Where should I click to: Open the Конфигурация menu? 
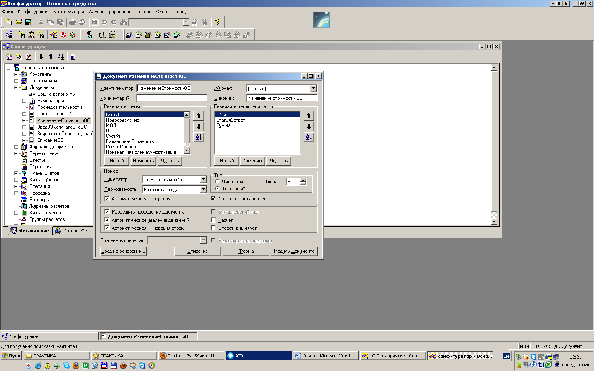(33, 12)
